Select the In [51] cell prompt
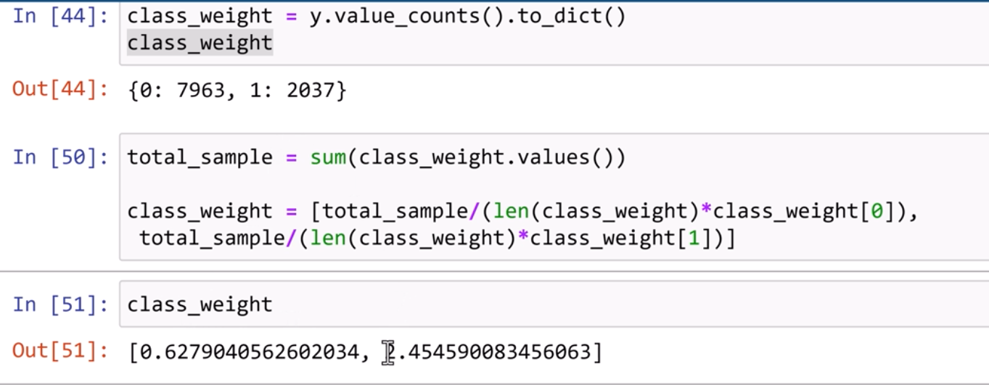This screenshot has height=385, width=989. 59,305
